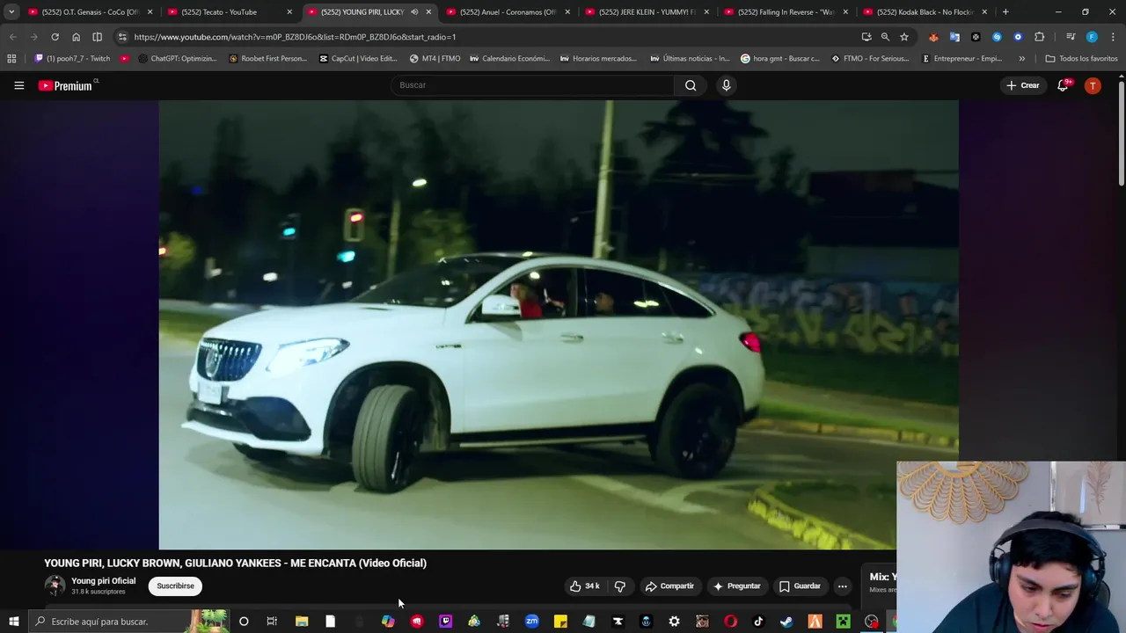Reload the page with refresh icon
Viewport: 1126px width, 633px height.
[x=55, y=37]
